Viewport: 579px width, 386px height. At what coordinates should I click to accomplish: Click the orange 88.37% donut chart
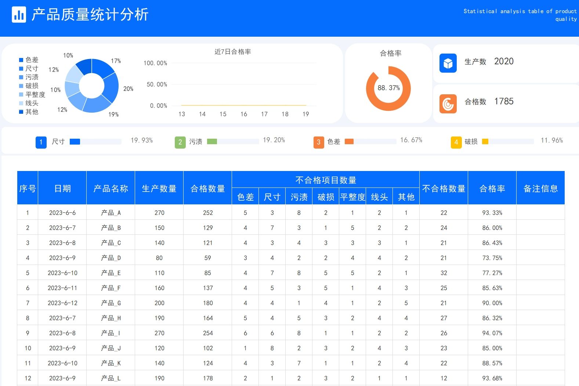coord(388,88)
